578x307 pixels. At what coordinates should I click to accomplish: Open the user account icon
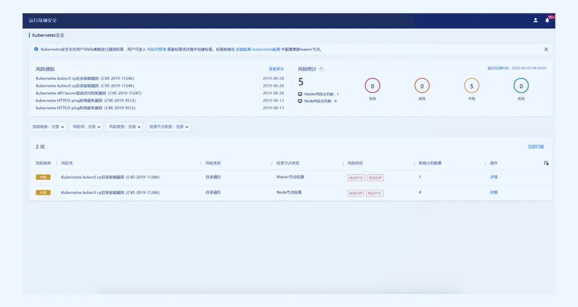535,21
